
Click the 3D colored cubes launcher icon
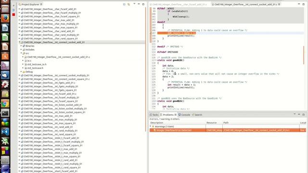[5, 123]
